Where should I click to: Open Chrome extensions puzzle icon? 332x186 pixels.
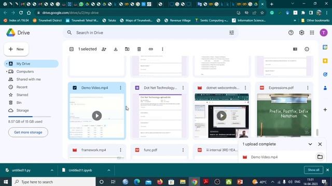tap(303, 12)
